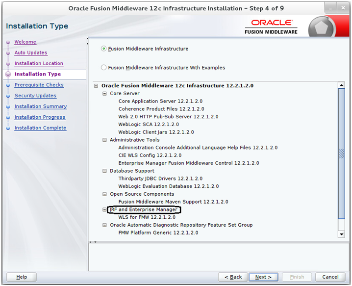Click the Core Server label
Screen dimensions: 352x286
125,94
